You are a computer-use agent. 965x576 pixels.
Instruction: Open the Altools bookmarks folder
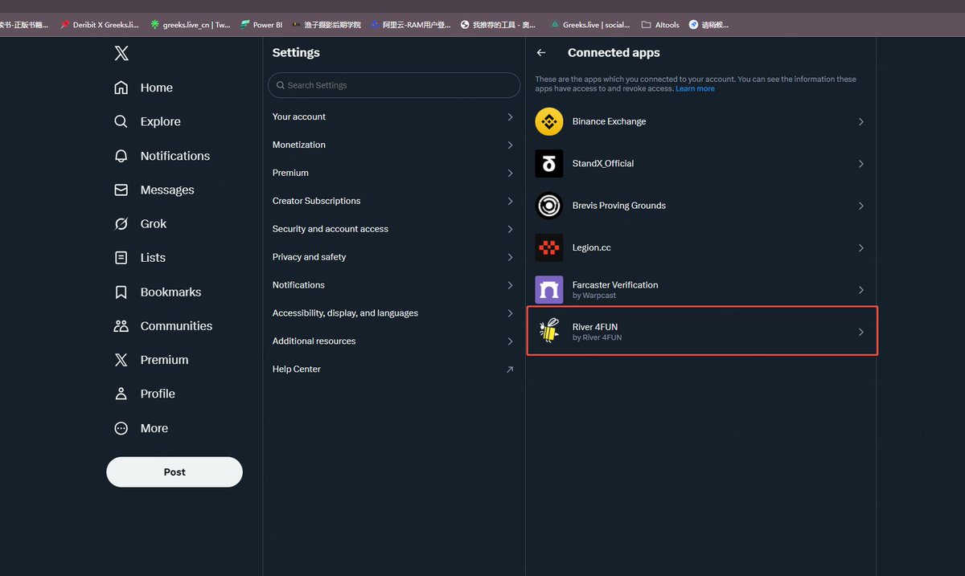(660, 25)
